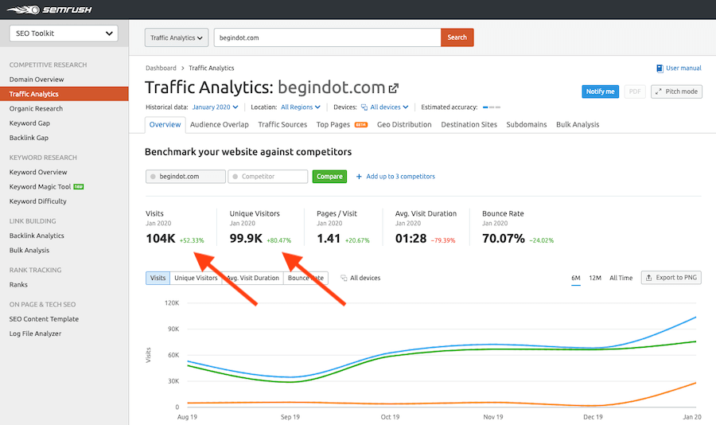Click the plus icon for adding competitors
The width and height of the screenshot is (716, 425).
[x=359, y=177]
